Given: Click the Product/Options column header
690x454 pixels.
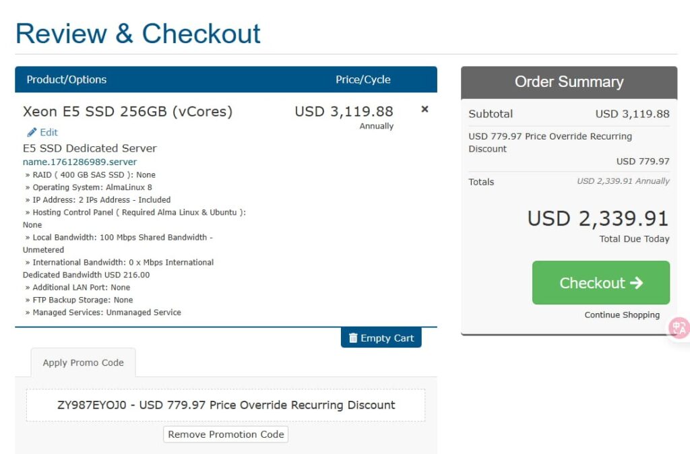Looking at the screenshot, I should coord(67,79).
